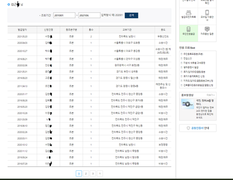Go to page 2 of results

click(x=86, y=174)
